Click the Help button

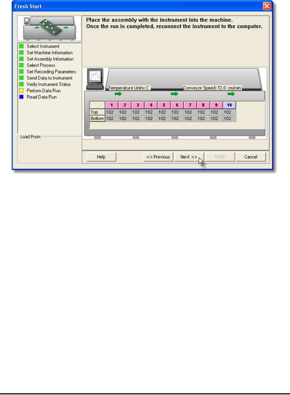point(101,157)
